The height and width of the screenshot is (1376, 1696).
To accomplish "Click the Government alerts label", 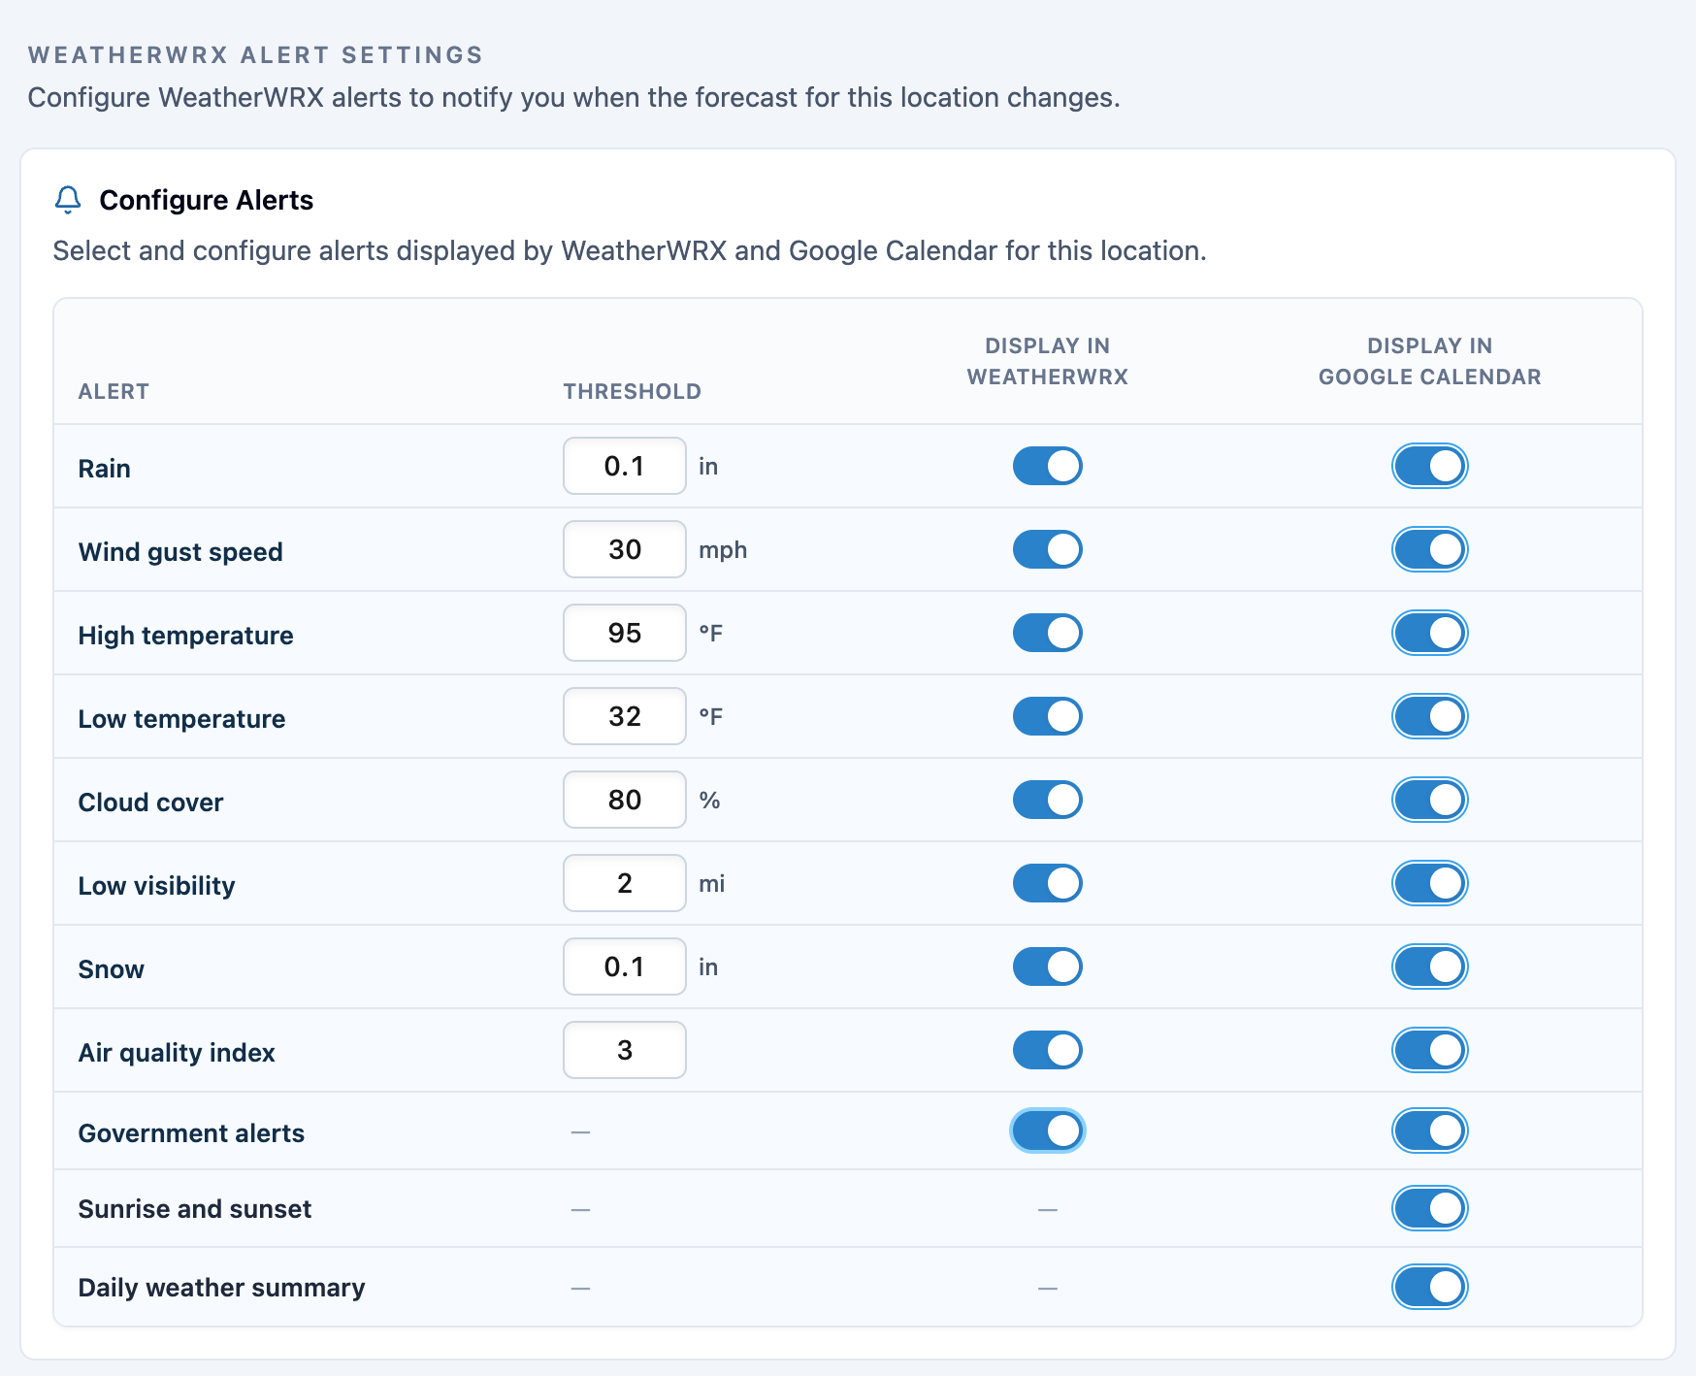I will 191,1133.
